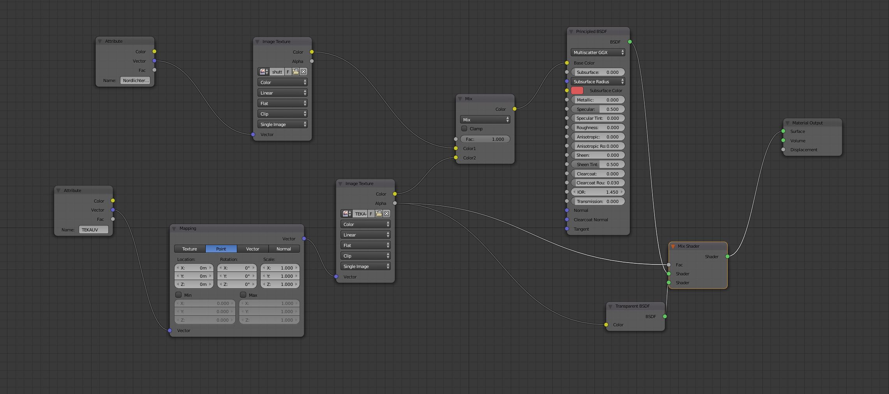Click Vector output socket of Nordlichter Attribute node
889x394 pixels.
(x=154, y=61)
